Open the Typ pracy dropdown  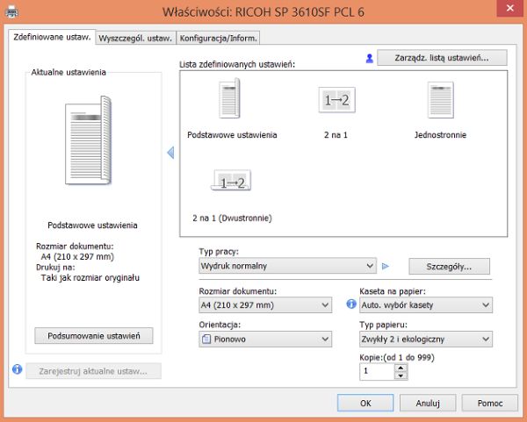287,266
